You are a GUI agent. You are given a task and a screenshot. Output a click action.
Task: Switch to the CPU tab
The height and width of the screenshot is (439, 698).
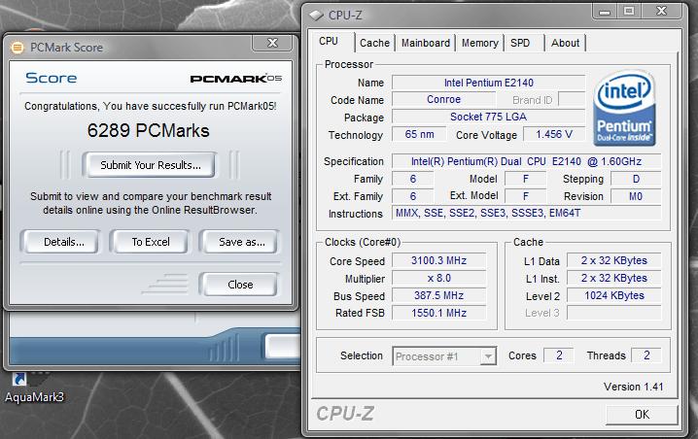point(329,42)
